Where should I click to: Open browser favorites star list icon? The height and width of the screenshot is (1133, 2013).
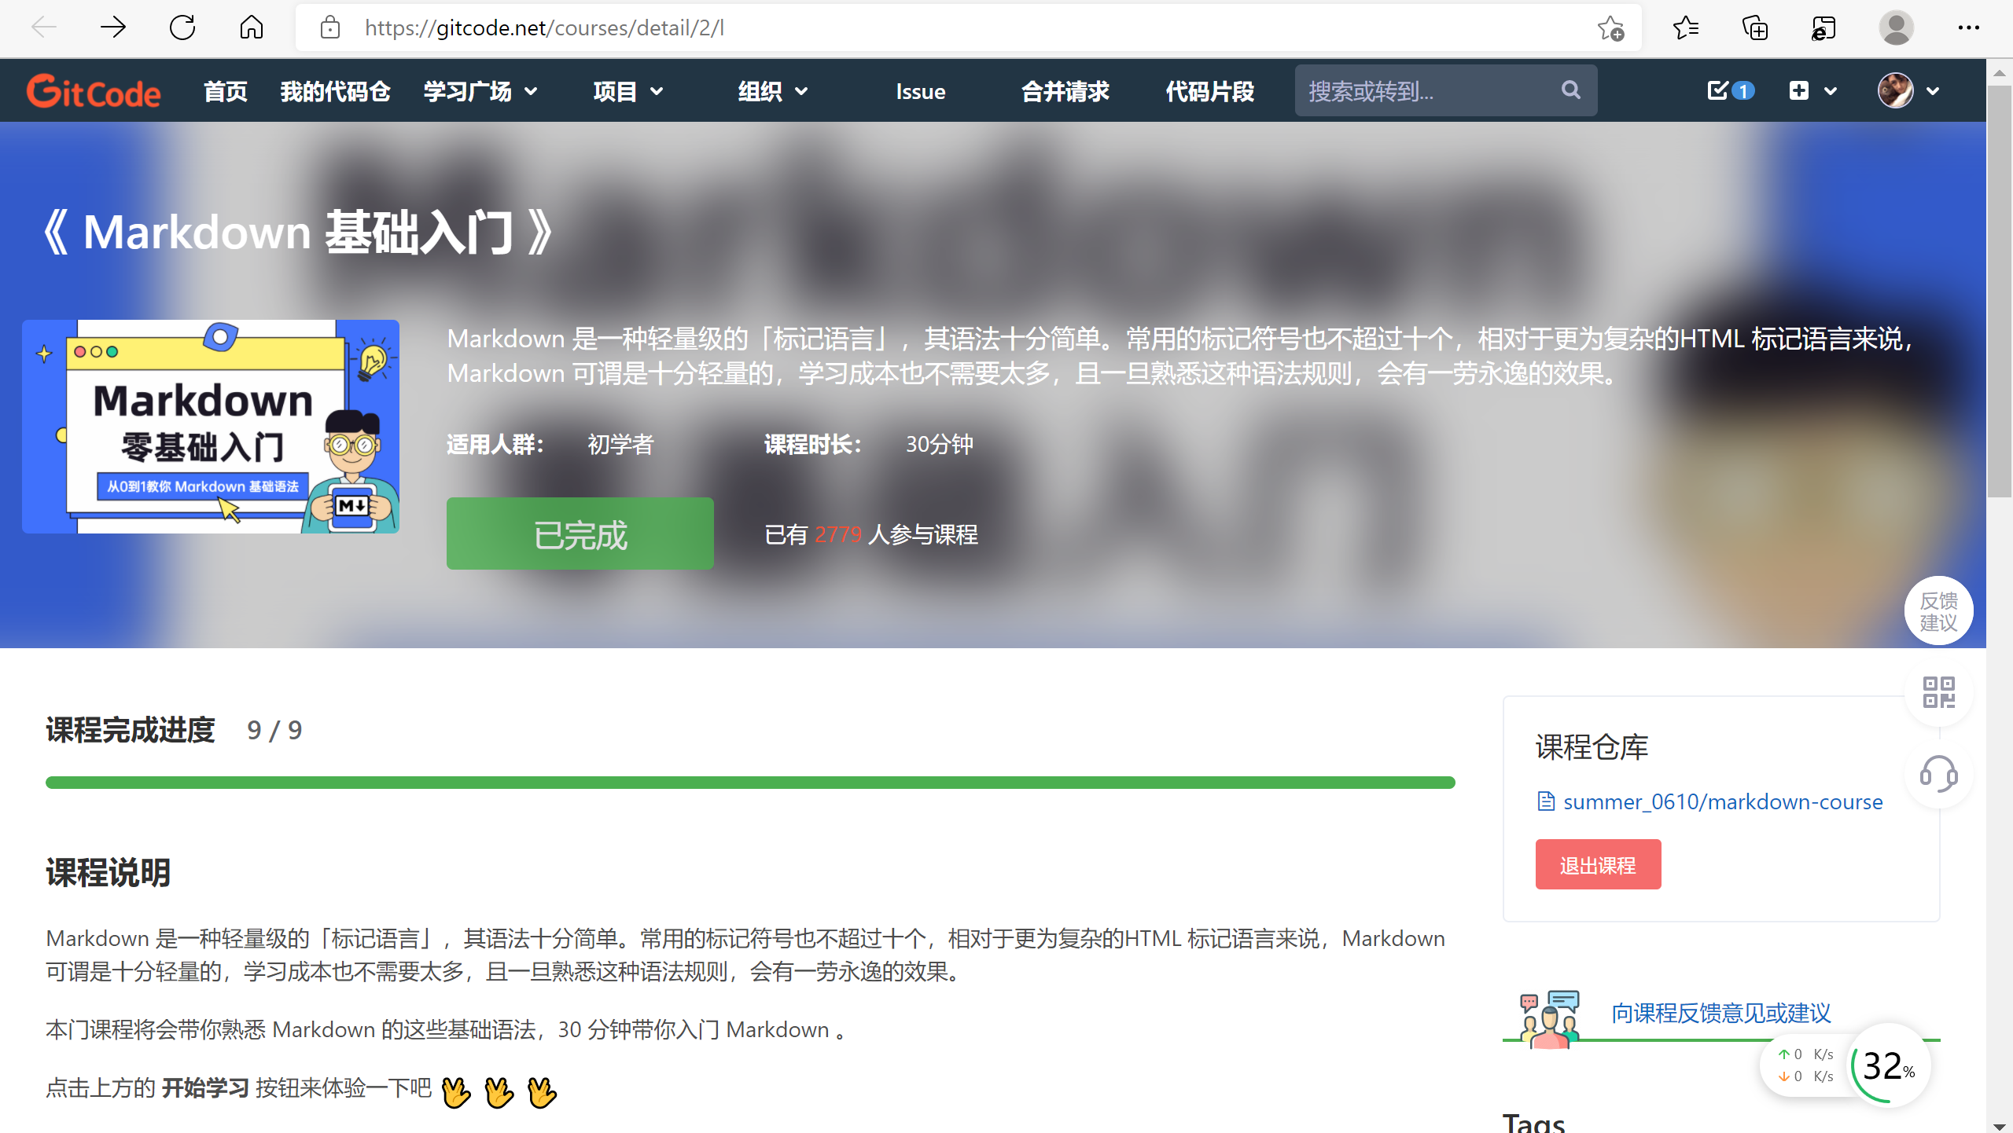point(1685,28)
